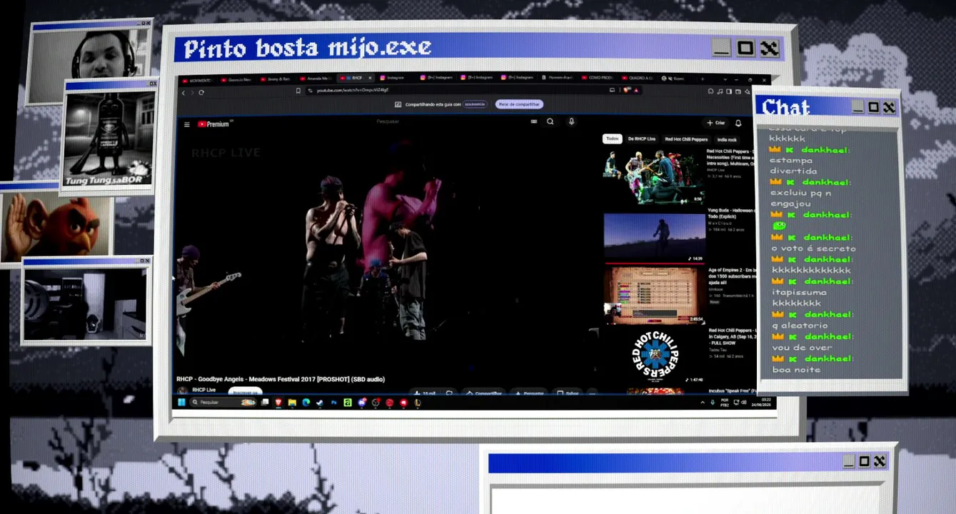
Task: Launch Microsoft Edge from the taskbar
Action: click(306, 403)
